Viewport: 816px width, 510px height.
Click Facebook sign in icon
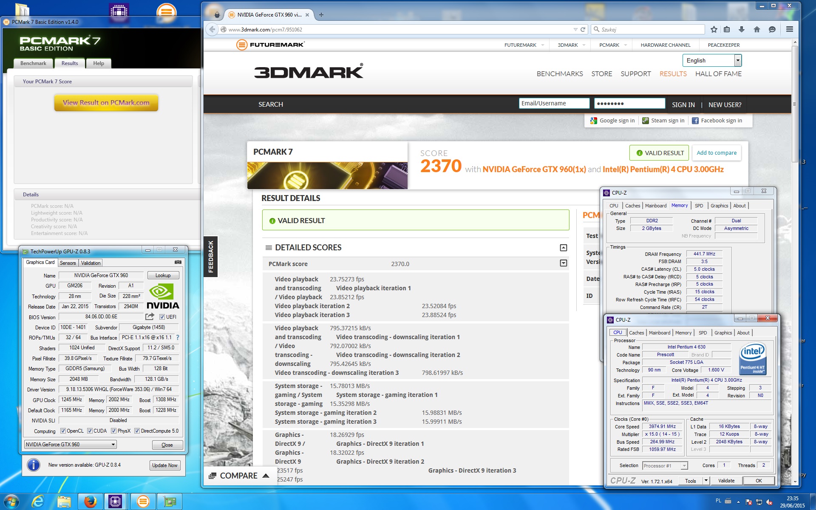pos(695,121)
